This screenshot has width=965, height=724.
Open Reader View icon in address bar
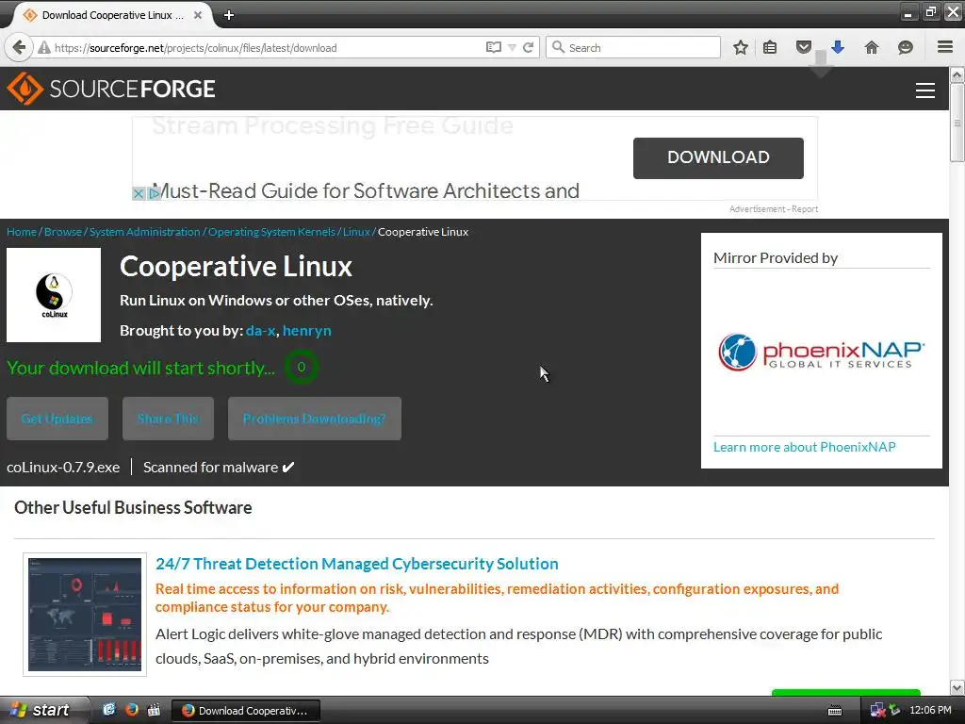point(494,47)
